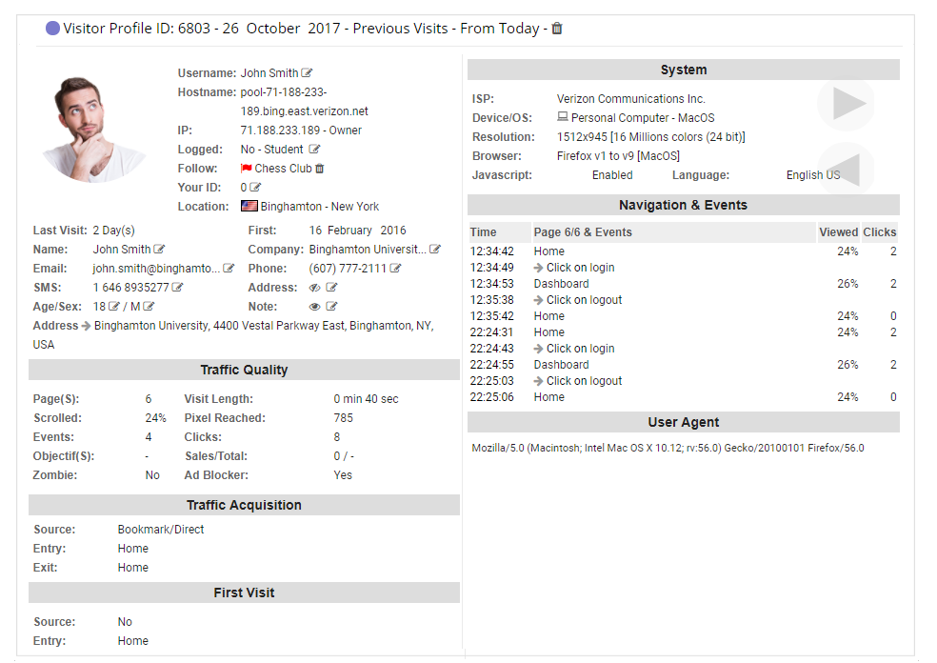
Task: Edit the Phone number with pencil icon
Action: [396, 268]
